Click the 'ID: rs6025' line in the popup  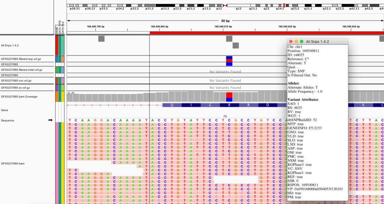point(296,55)
